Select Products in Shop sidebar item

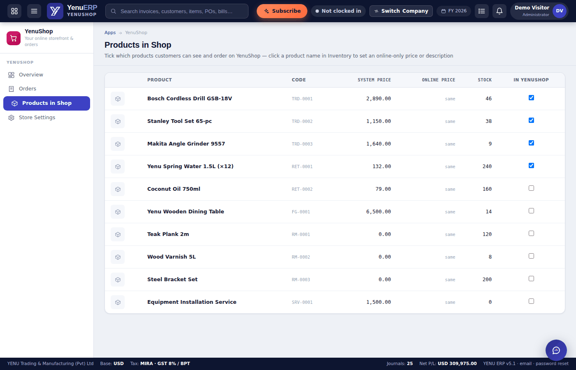(46, 103)
